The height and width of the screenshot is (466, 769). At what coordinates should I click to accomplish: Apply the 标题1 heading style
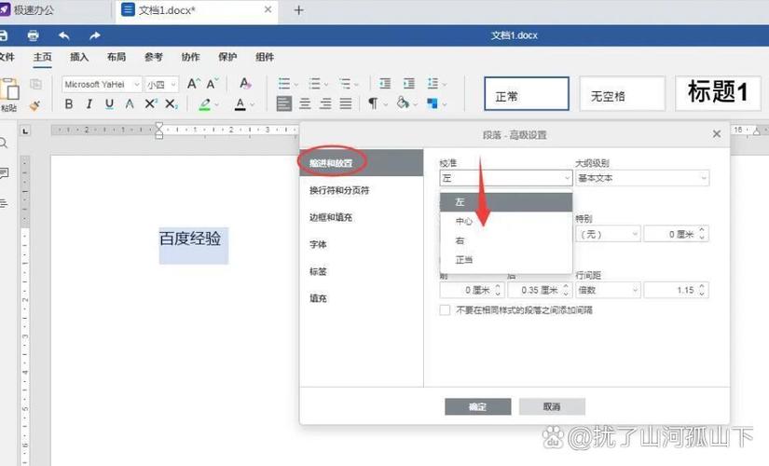pos(718,93)
